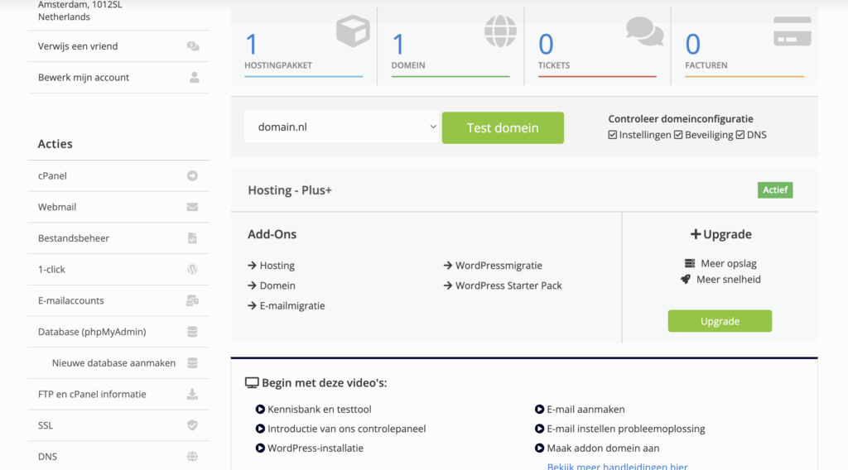Play the WordPress-installatie video
Image resolution: width=848 pixels, height=470 pixels.
[315, 448]
